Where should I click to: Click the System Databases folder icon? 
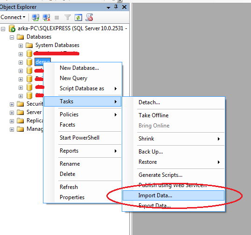pyautogui.click(x=29, y=45)
